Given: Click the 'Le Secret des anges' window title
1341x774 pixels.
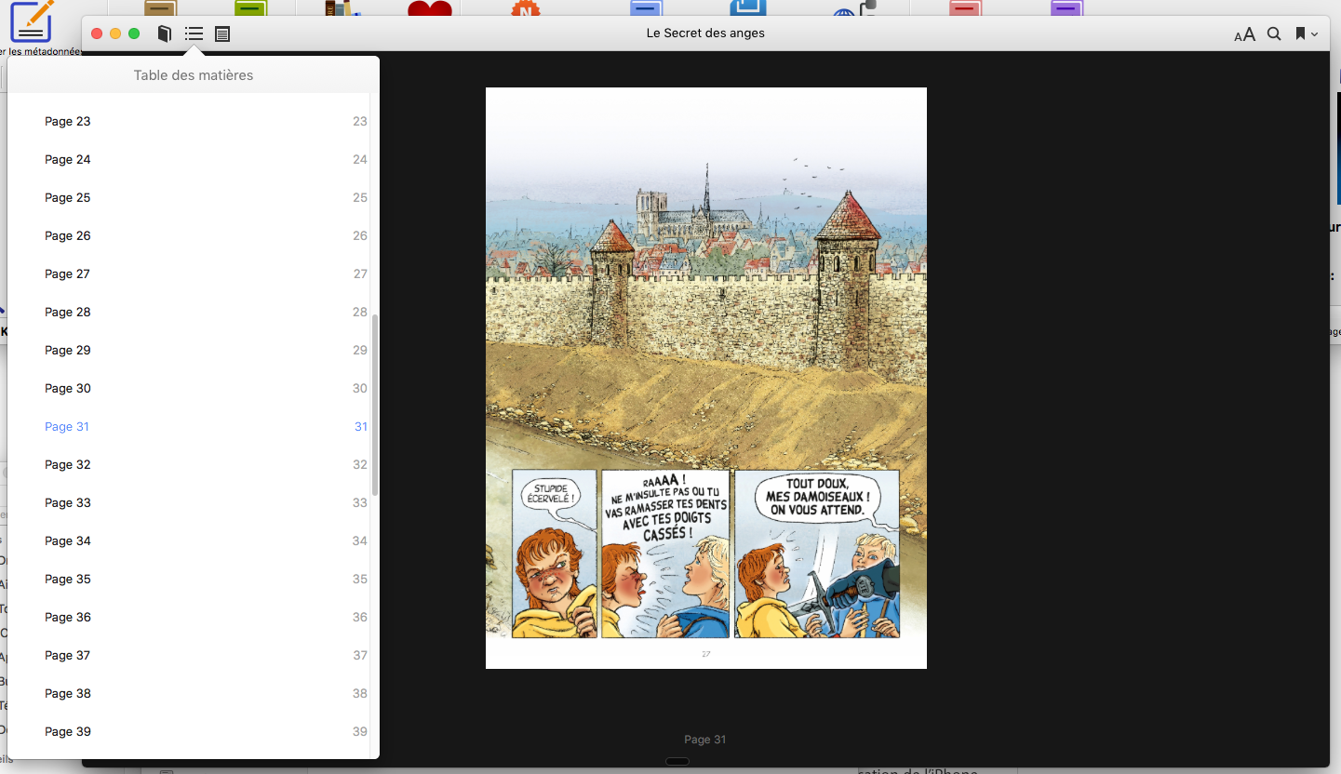Looking at the screenshot, I should coord(705,33).
